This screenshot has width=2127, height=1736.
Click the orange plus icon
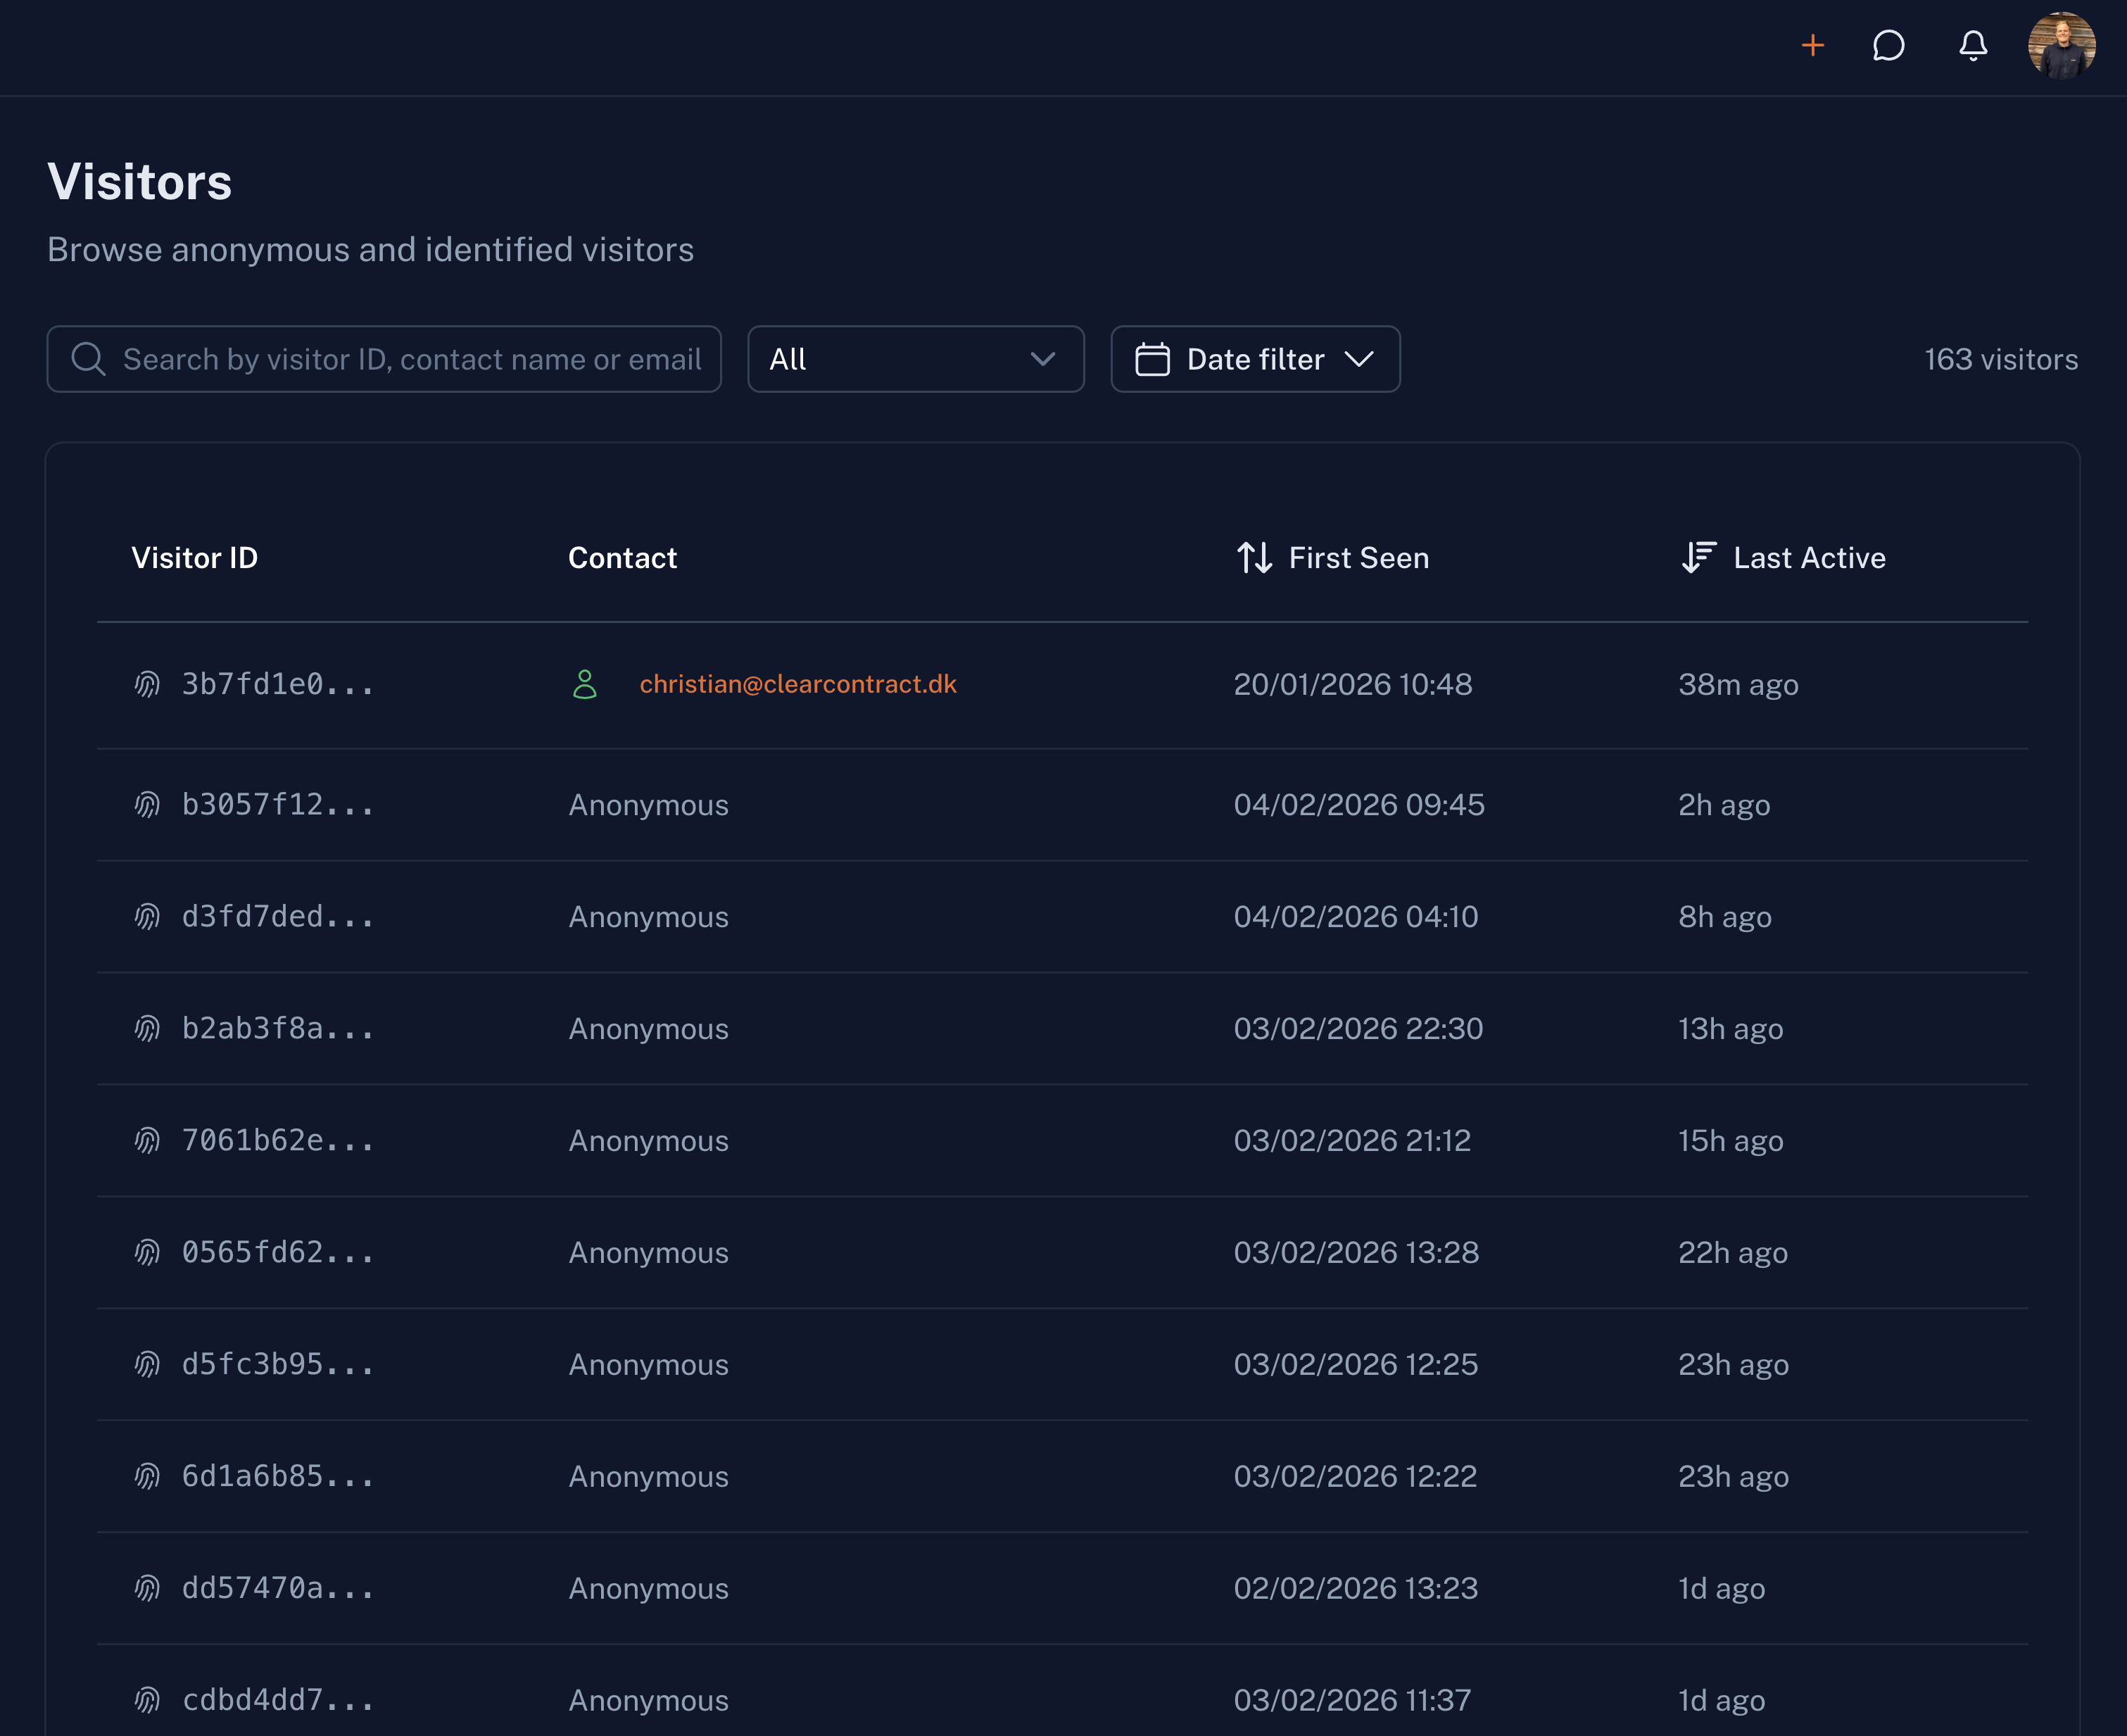click(1812, 46)
